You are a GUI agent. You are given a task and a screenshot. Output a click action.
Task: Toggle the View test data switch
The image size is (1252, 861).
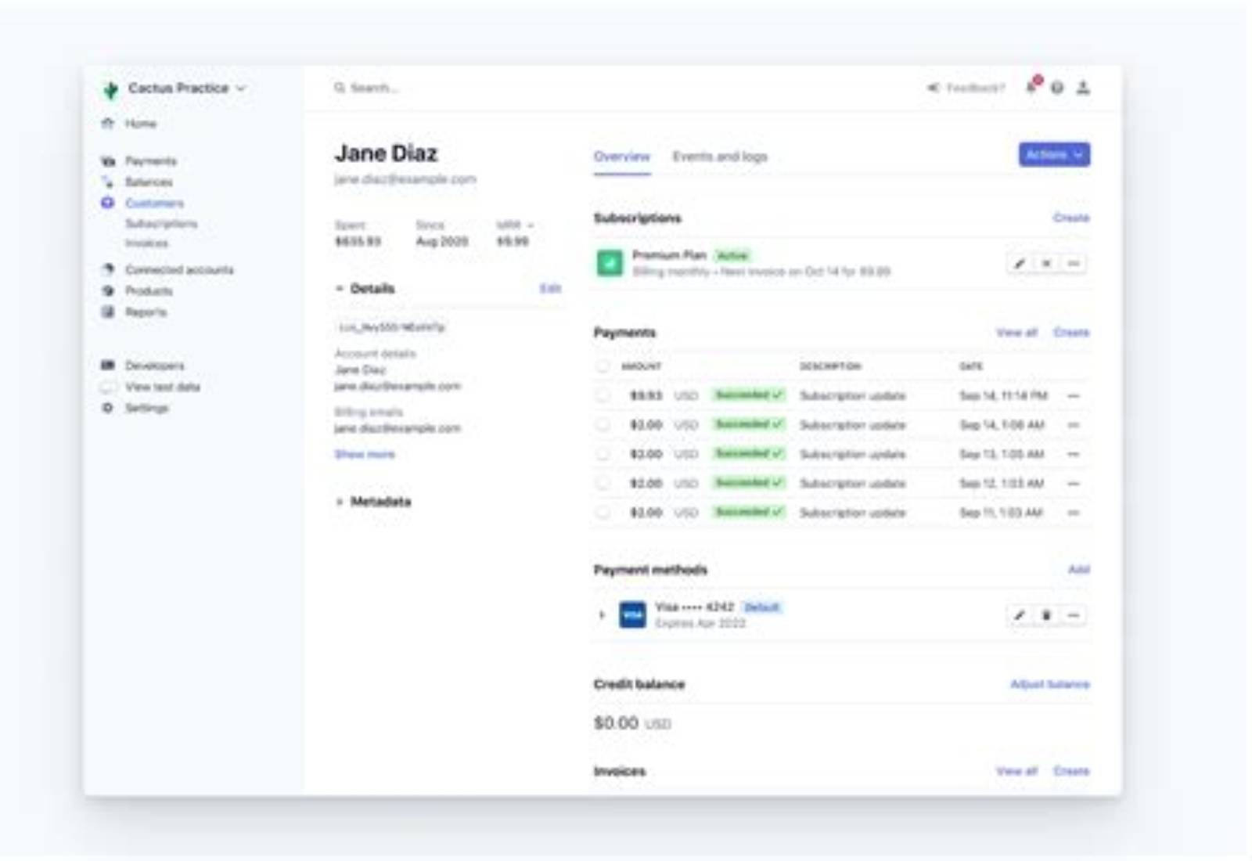(x=109, y=387)
